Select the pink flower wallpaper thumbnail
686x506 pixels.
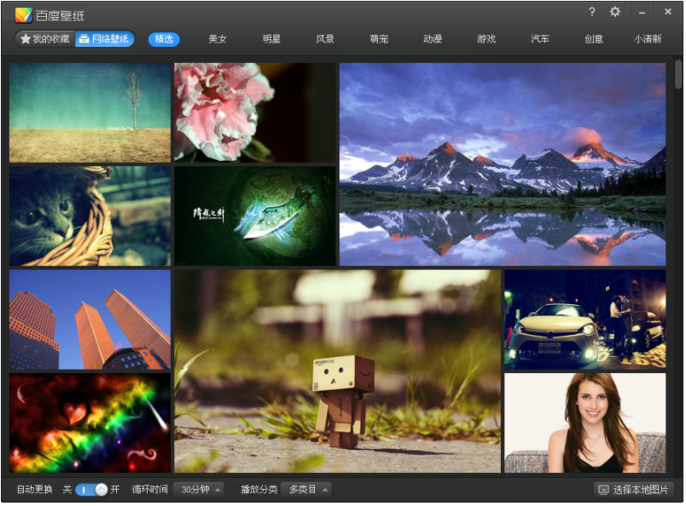click(255, 112)
